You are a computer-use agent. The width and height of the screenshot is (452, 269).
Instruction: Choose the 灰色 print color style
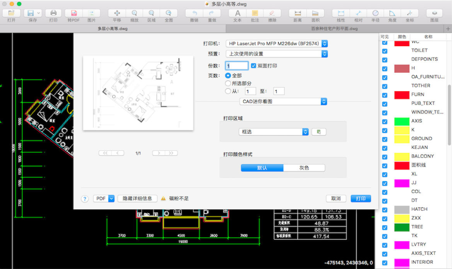(304, 168)
